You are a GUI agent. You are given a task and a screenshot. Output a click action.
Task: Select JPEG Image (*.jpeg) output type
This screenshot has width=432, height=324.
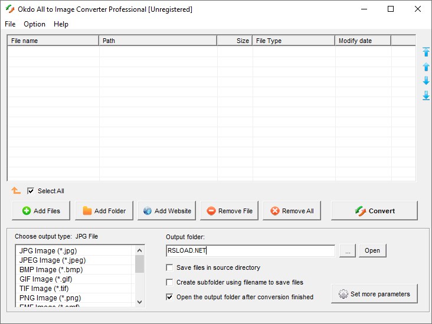(74, 260)
